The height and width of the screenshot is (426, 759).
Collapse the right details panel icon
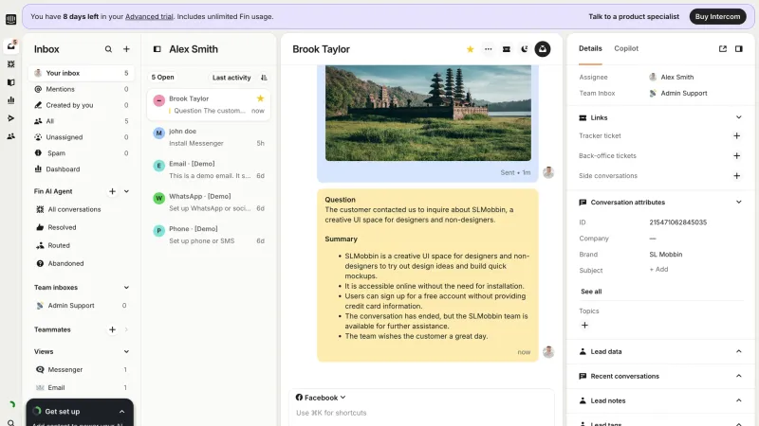tap(739, 49)
